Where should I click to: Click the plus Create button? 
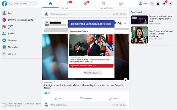152,4
